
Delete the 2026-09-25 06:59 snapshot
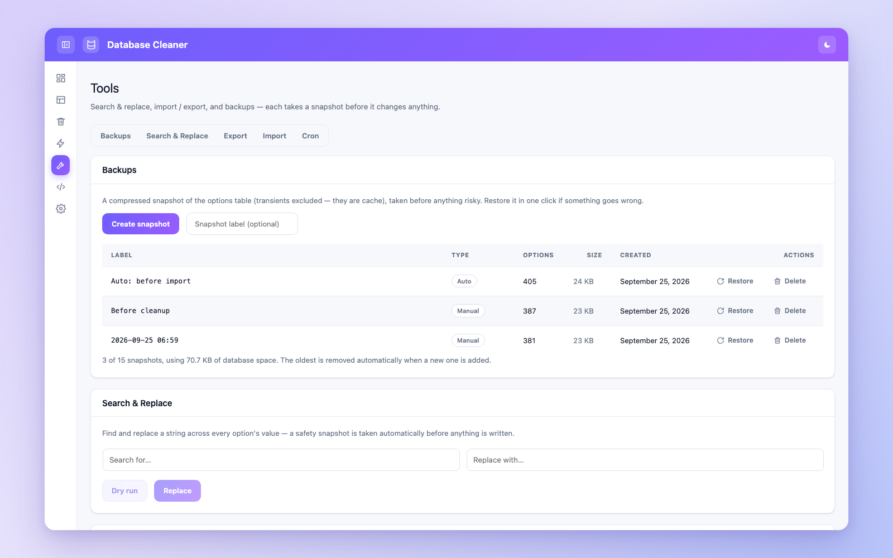[790, 340]
